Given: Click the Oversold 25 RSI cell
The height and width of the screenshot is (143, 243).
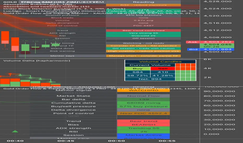Looking at the screenshot, I should pos(143,36).
